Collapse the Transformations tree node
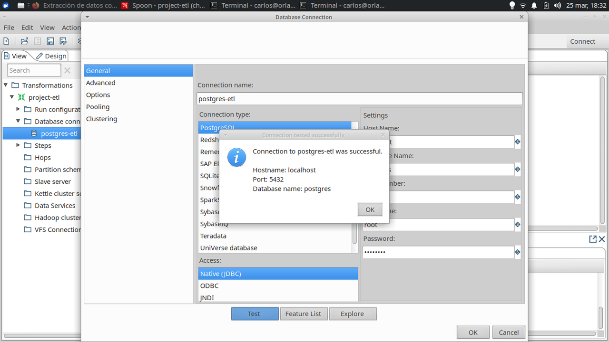The width and height of the screenshot is (609, 342). pos(6,85)
